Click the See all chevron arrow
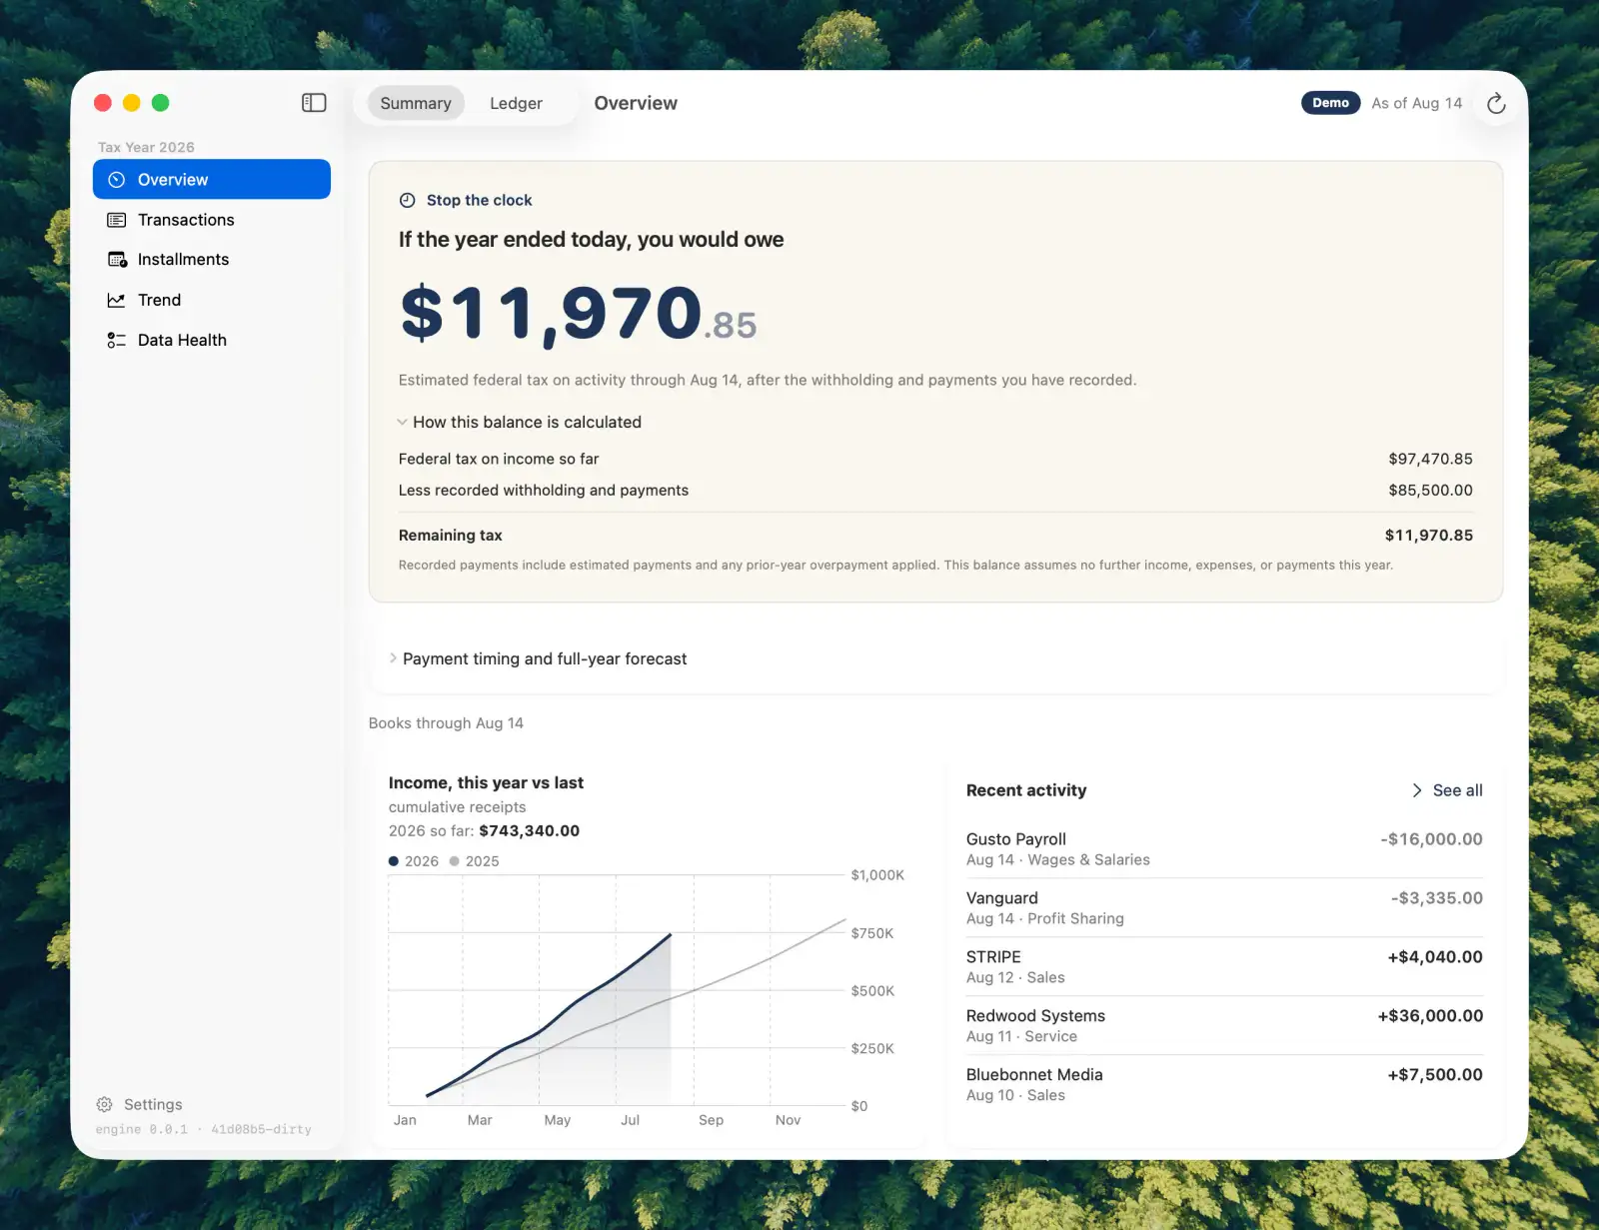This screenshot has width=1599, height=1230. (1417, 790)
